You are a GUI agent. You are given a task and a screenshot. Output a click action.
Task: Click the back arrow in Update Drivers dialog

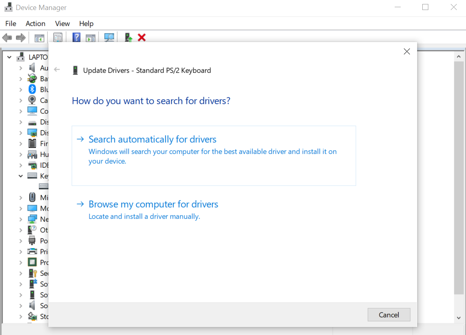[x=57, y=70]
